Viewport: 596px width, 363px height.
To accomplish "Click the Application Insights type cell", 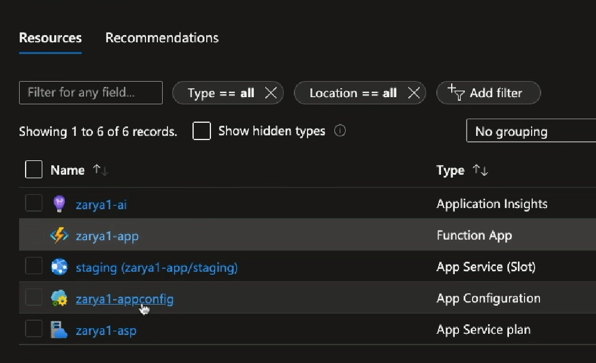I will point(492,204).
